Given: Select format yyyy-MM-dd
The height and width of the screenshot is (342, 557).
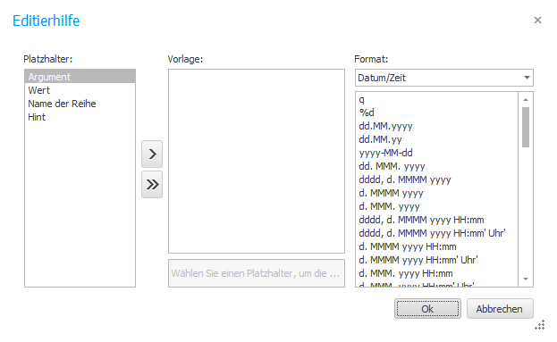Looking at the screenshot, I should [x=437, y=153].
